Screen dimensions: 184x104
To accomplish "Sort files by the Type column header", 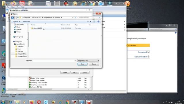I will coord(76,25).
